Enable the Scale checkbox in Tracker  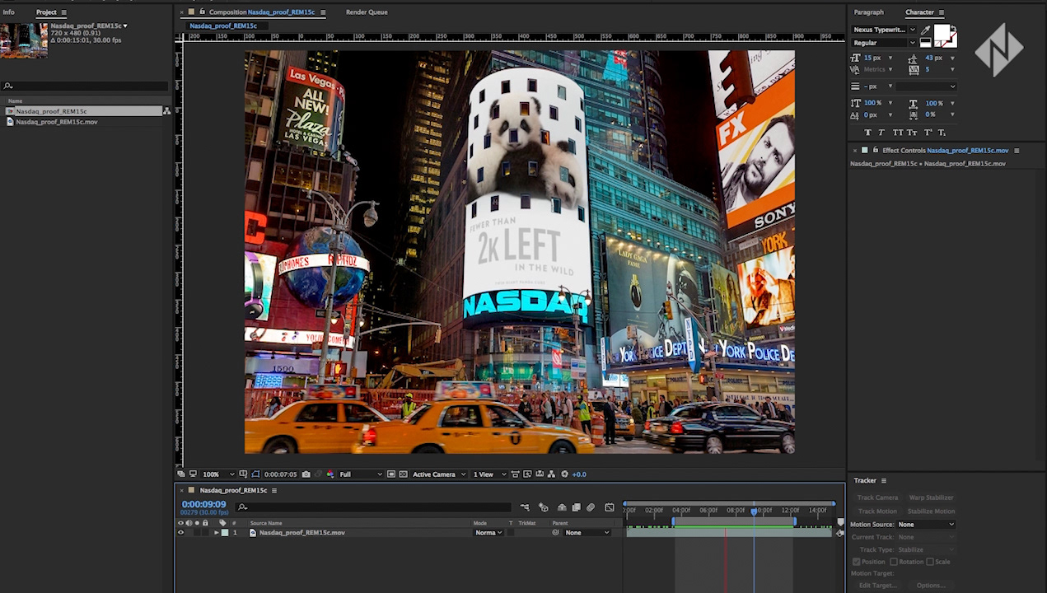(930, 562)
